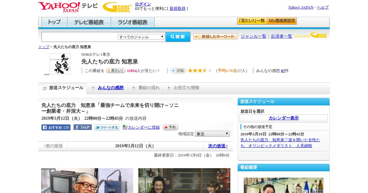This screenshot has width=368, height=193.
Task: Click the Yahoo! JAPAN テレビ logo
Action: [68, 7]
